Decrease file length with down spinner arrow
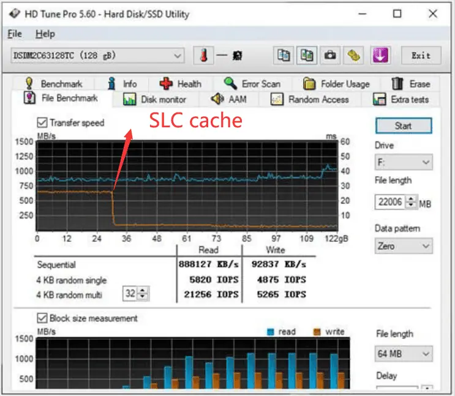455x396 pixels. click(x=411, y=205)
